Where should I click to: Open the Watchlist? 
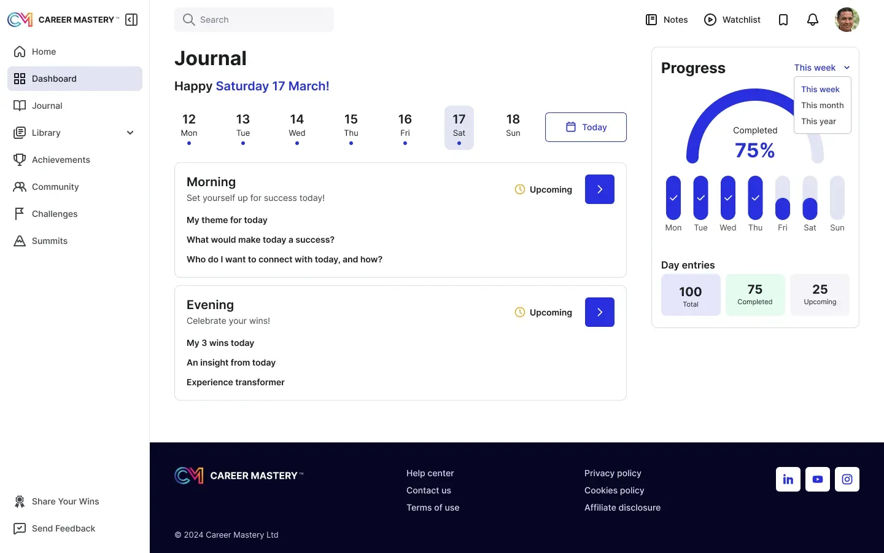pos(732,20)
